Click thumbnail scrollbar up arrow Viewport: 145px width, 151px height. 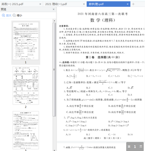tap(54, 21)
